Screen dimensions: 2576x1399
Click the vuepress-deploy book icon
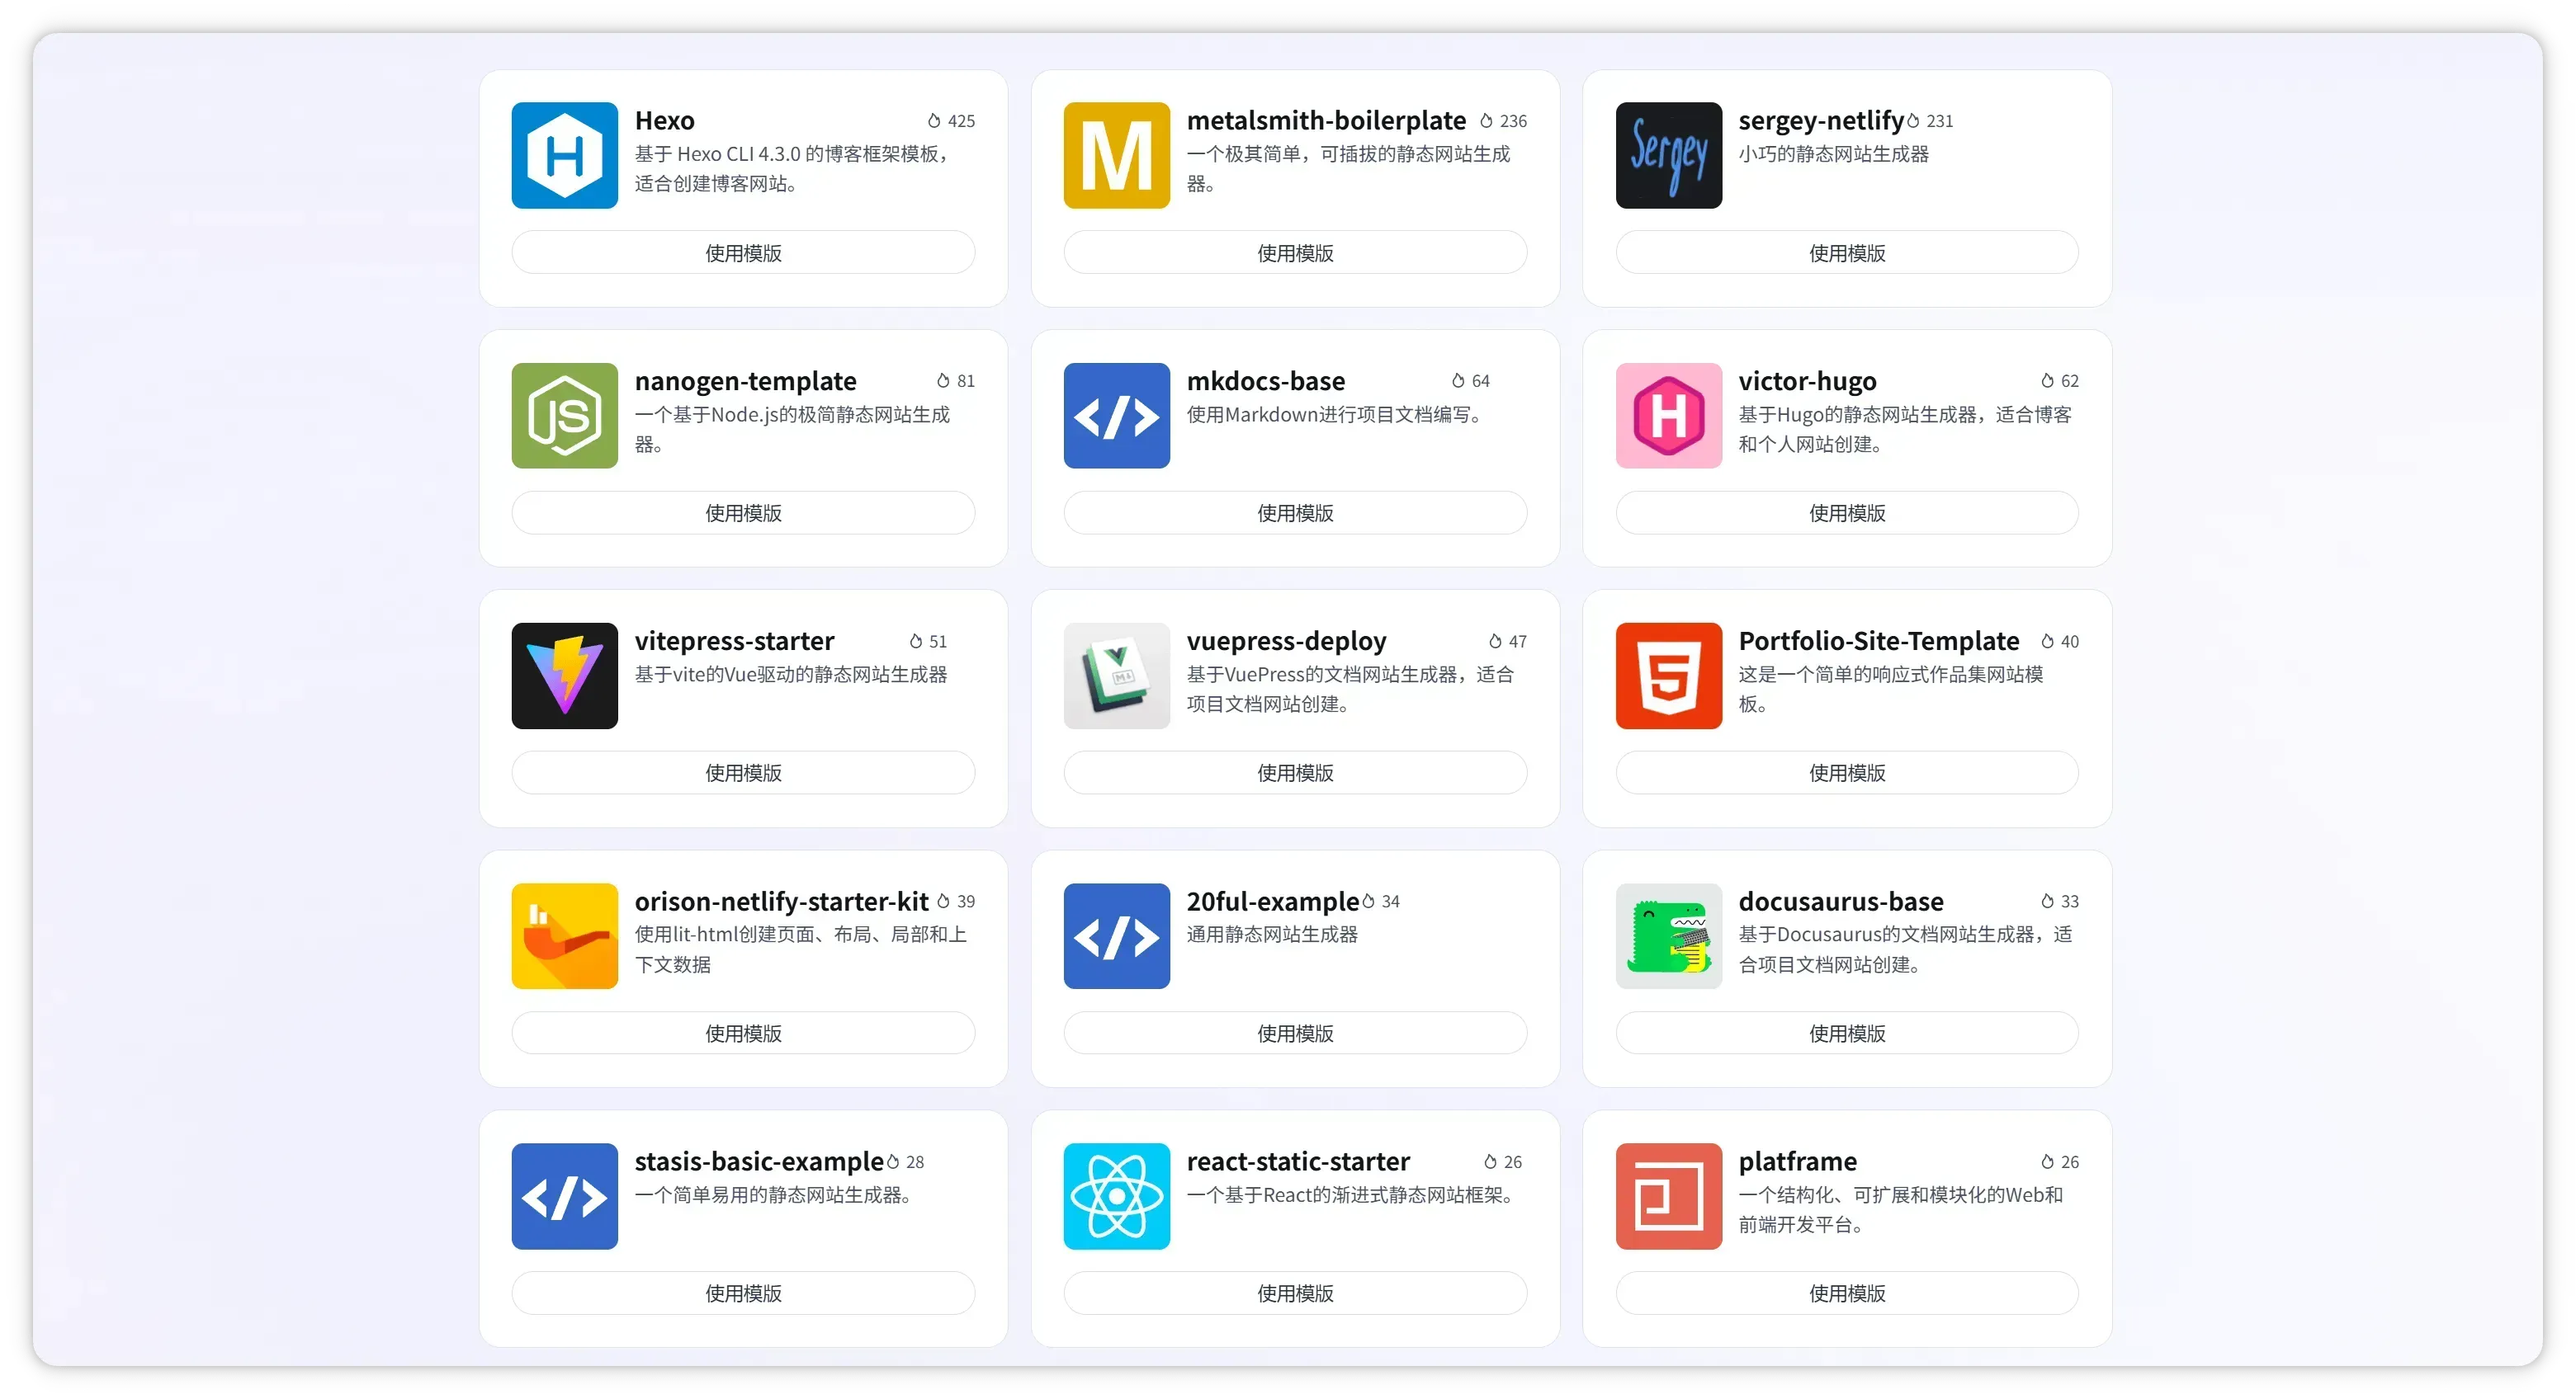(x=1116, y=676)
